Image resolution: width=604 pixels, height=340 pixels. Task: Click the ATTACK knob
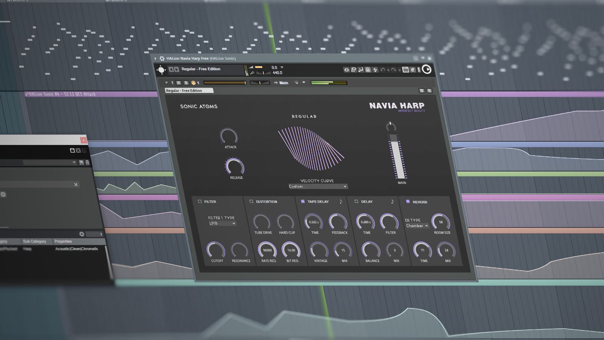tap(229, 136)
